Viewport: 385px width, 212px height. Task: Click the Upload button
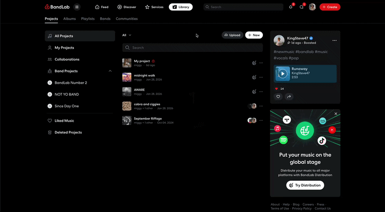232,35
